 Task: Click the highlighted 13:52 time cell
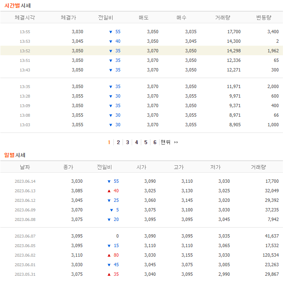(x=25, y=51)
